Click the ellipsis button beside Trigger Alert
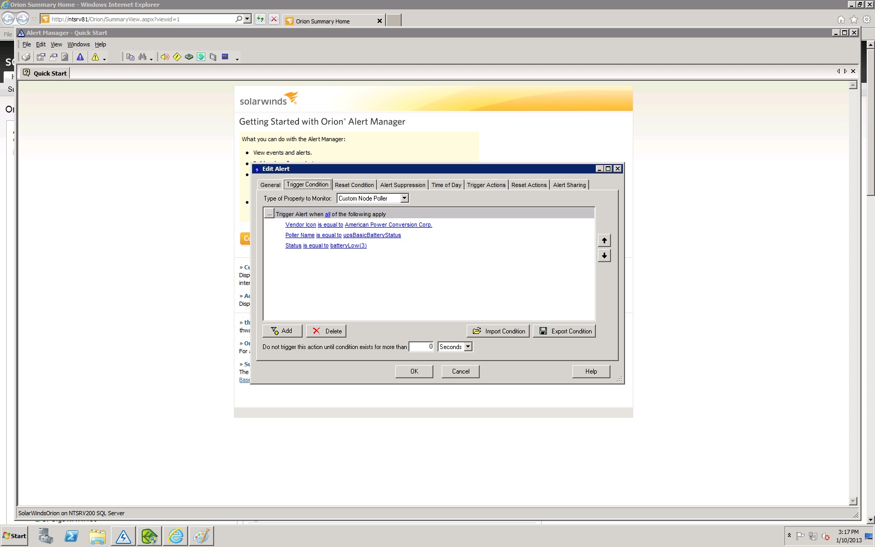The image size is (875, 547). [x=269, y=214]
